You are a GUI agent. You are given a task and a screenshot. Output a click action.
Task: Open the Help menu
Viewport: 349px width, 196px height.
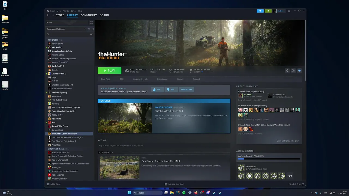(x=80, y=11)
